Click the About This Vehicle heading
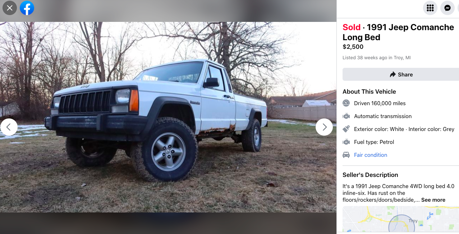The image size is (459, 234). click(369, 92)
